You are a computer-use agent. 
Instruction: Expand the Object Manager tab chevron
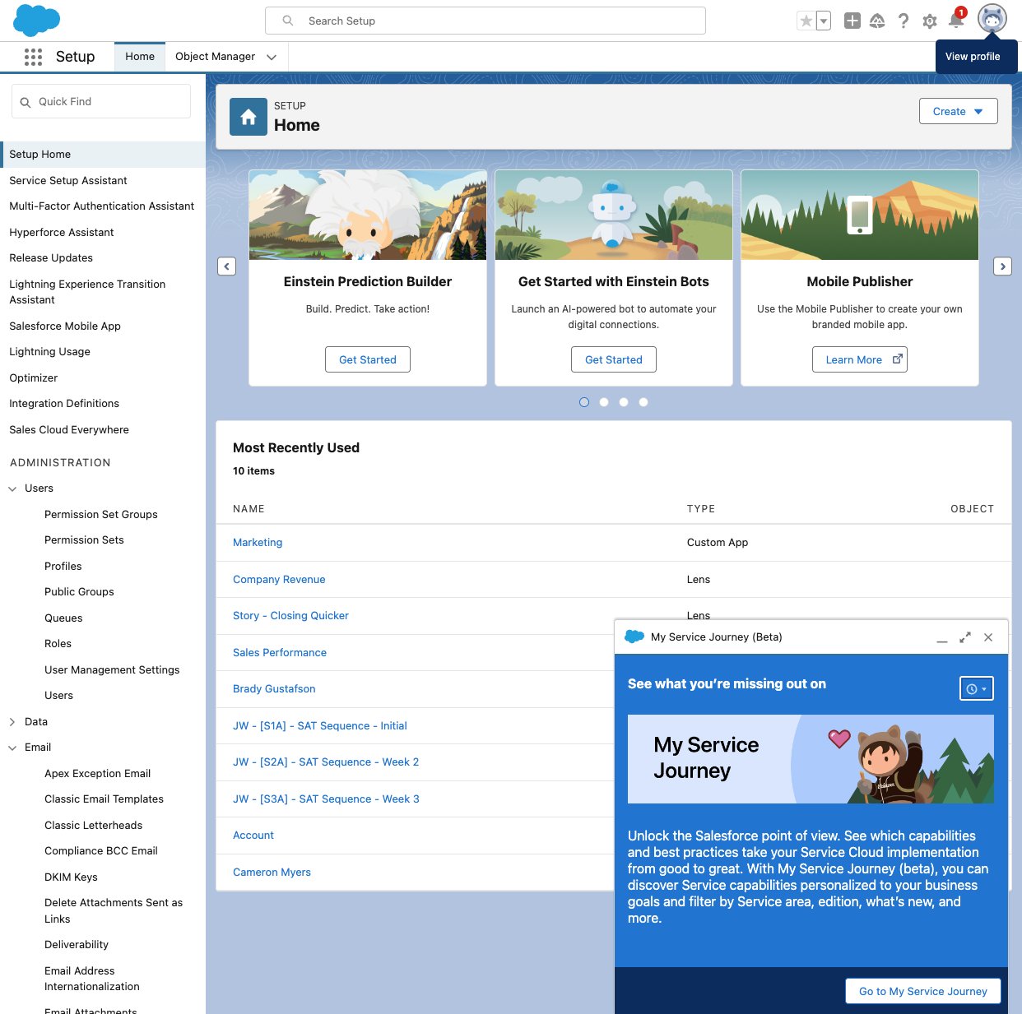pos(272,57)
